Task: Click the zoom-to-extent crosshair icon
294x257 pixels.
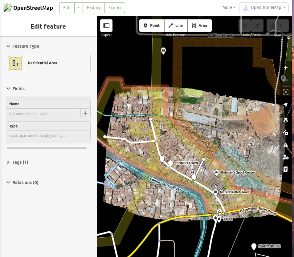Action: [x=285, y=92]
